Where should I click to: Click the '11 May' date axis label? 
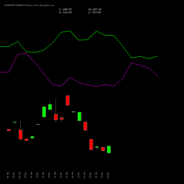click(37, 175)
